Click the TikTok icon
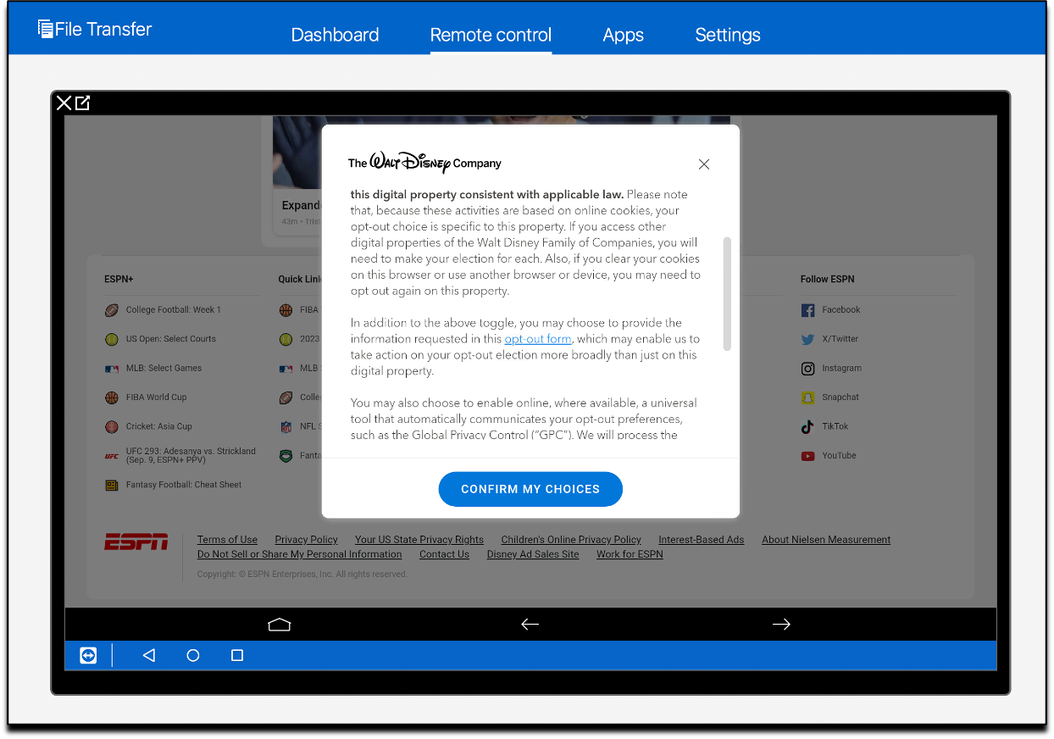1054x739 pixels. (x=807, y=427)
